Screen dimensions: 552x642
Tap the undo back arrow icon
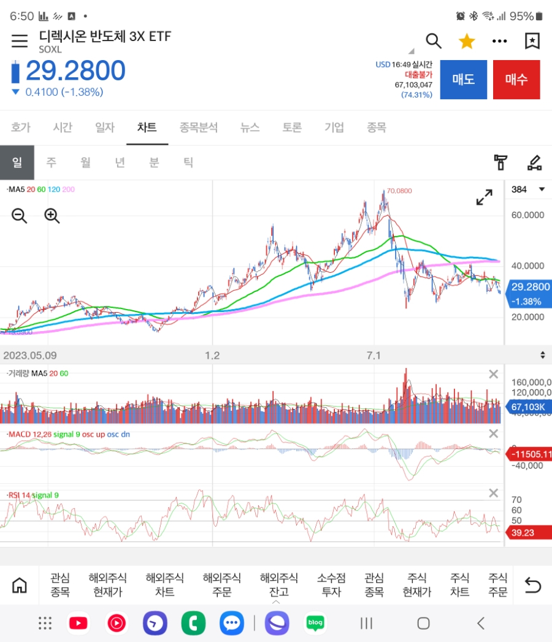click(x=533, y=585)
